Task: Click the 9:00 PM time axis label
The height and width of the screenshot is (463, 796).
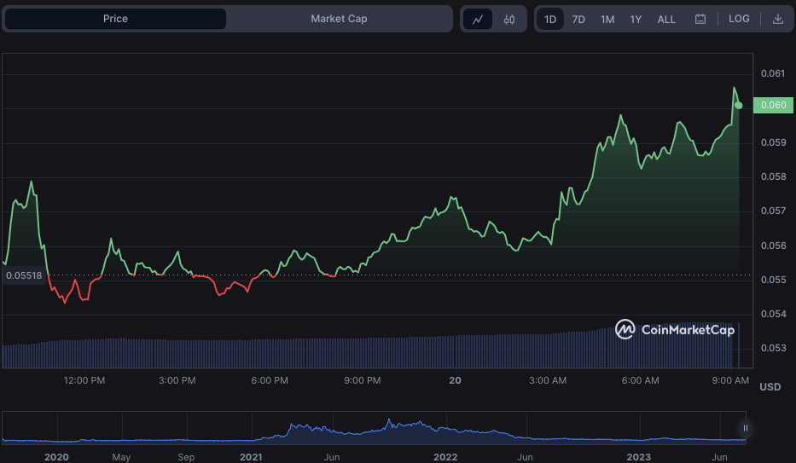Action: point(363,380)
